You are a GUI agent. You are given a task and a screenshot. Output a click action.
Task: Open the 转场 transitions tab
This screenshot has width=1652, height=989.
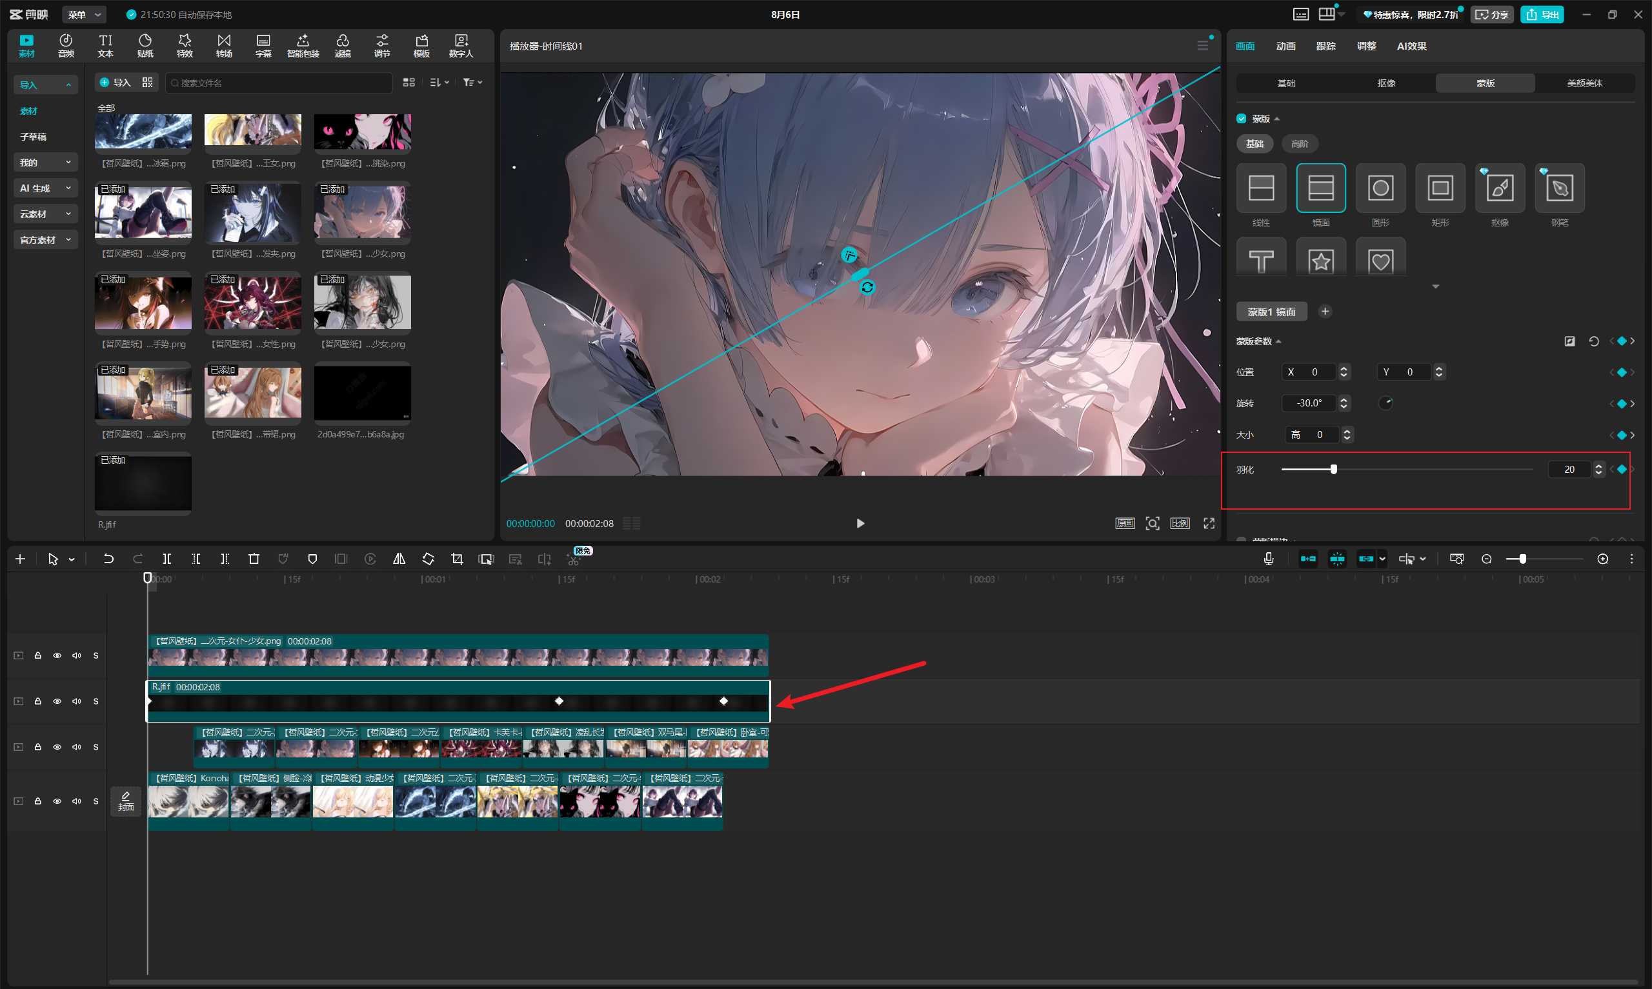coord(224,45)
